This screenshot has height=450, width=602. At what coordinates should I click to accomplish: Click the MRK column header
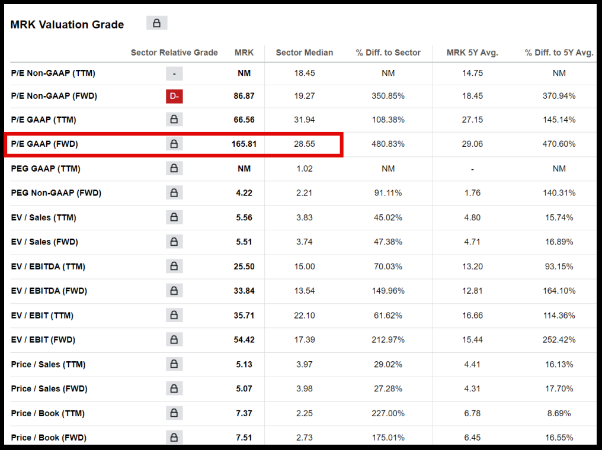pyautogui.click(x=244, y=53)
